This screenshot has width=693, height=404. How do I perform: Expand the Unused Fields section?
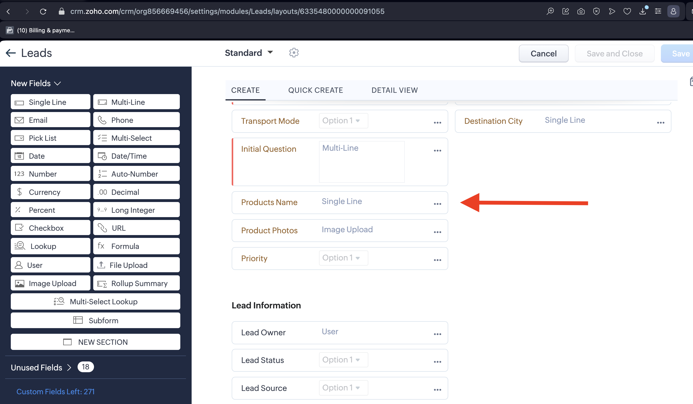(41, 367)
